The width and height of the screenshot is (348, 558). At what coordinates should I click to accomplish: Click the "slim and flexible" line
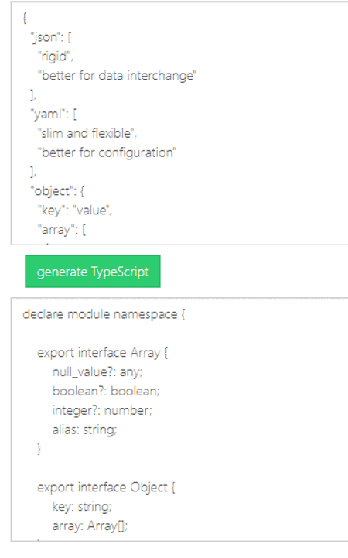click(x=87, y=133)
